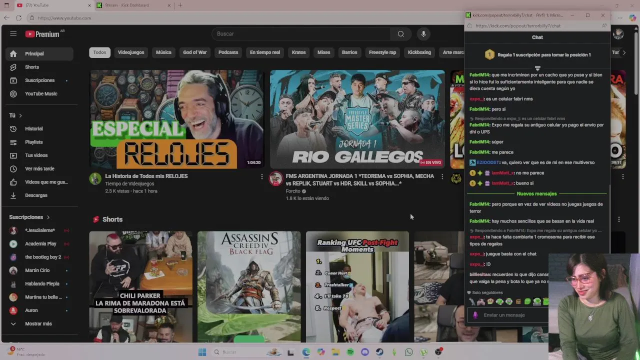Expand the Tú section chevron
Viewport: 640px width, 360px height.
[20, 115]
